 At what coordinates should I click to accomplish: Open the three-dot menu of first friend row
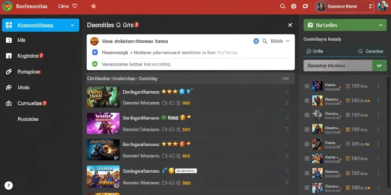click(378, 86)
